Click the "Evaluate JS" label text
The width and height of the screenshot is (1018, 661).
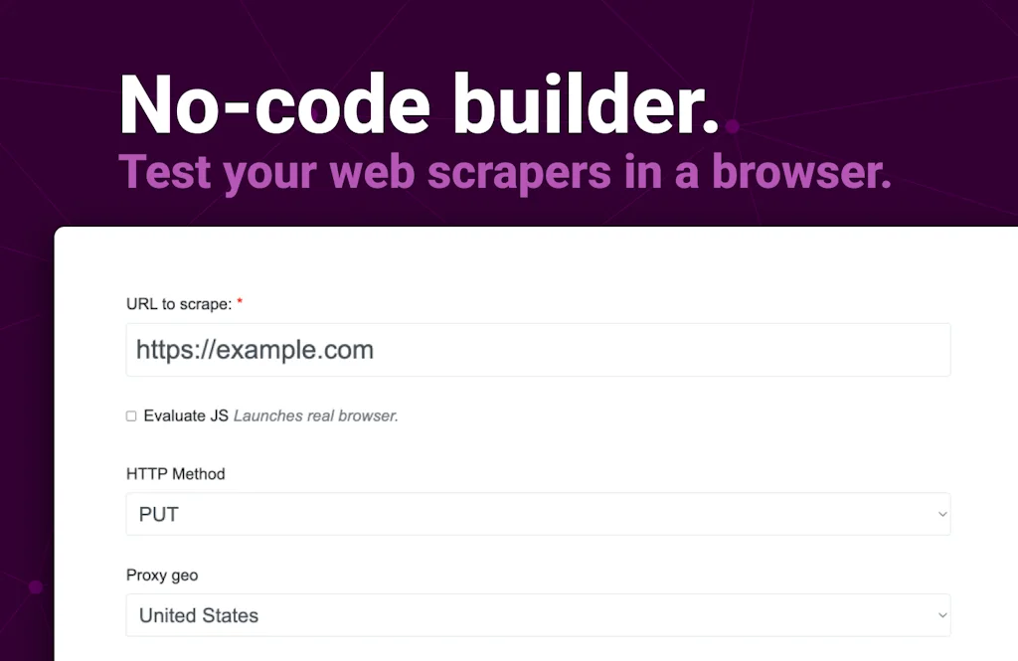[187, 416]
